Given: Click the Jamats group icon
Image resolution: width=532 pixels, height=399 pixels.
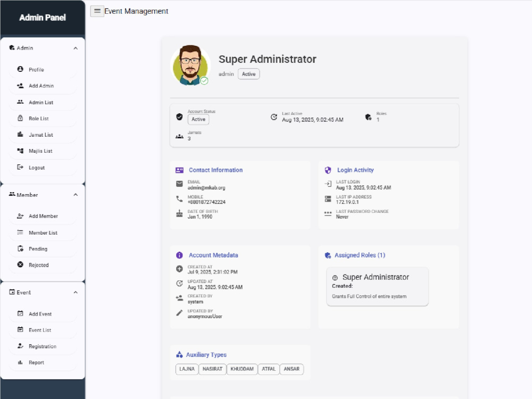Looking at the screenshot, I should (x=179, y=136).
